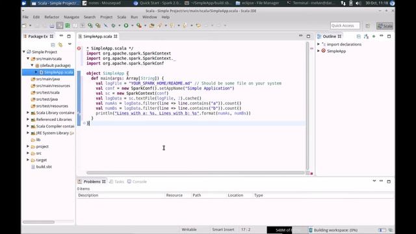Screen dimensions: 416x234
Task: Open the Window menu
Action: [x=149, y=17]
